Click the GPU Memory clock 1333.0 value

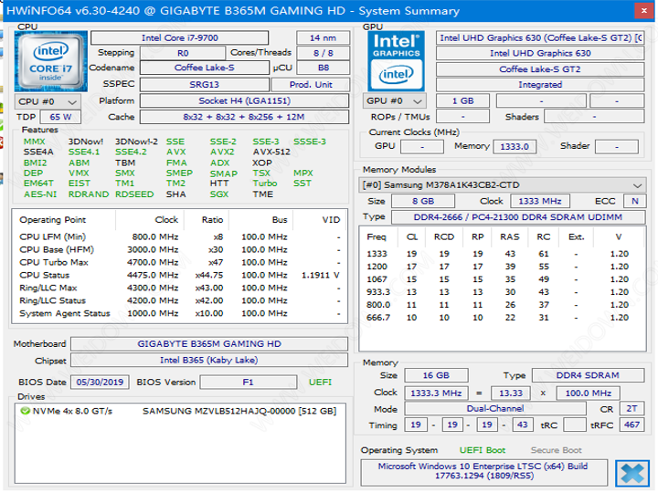tap(515, 147)
